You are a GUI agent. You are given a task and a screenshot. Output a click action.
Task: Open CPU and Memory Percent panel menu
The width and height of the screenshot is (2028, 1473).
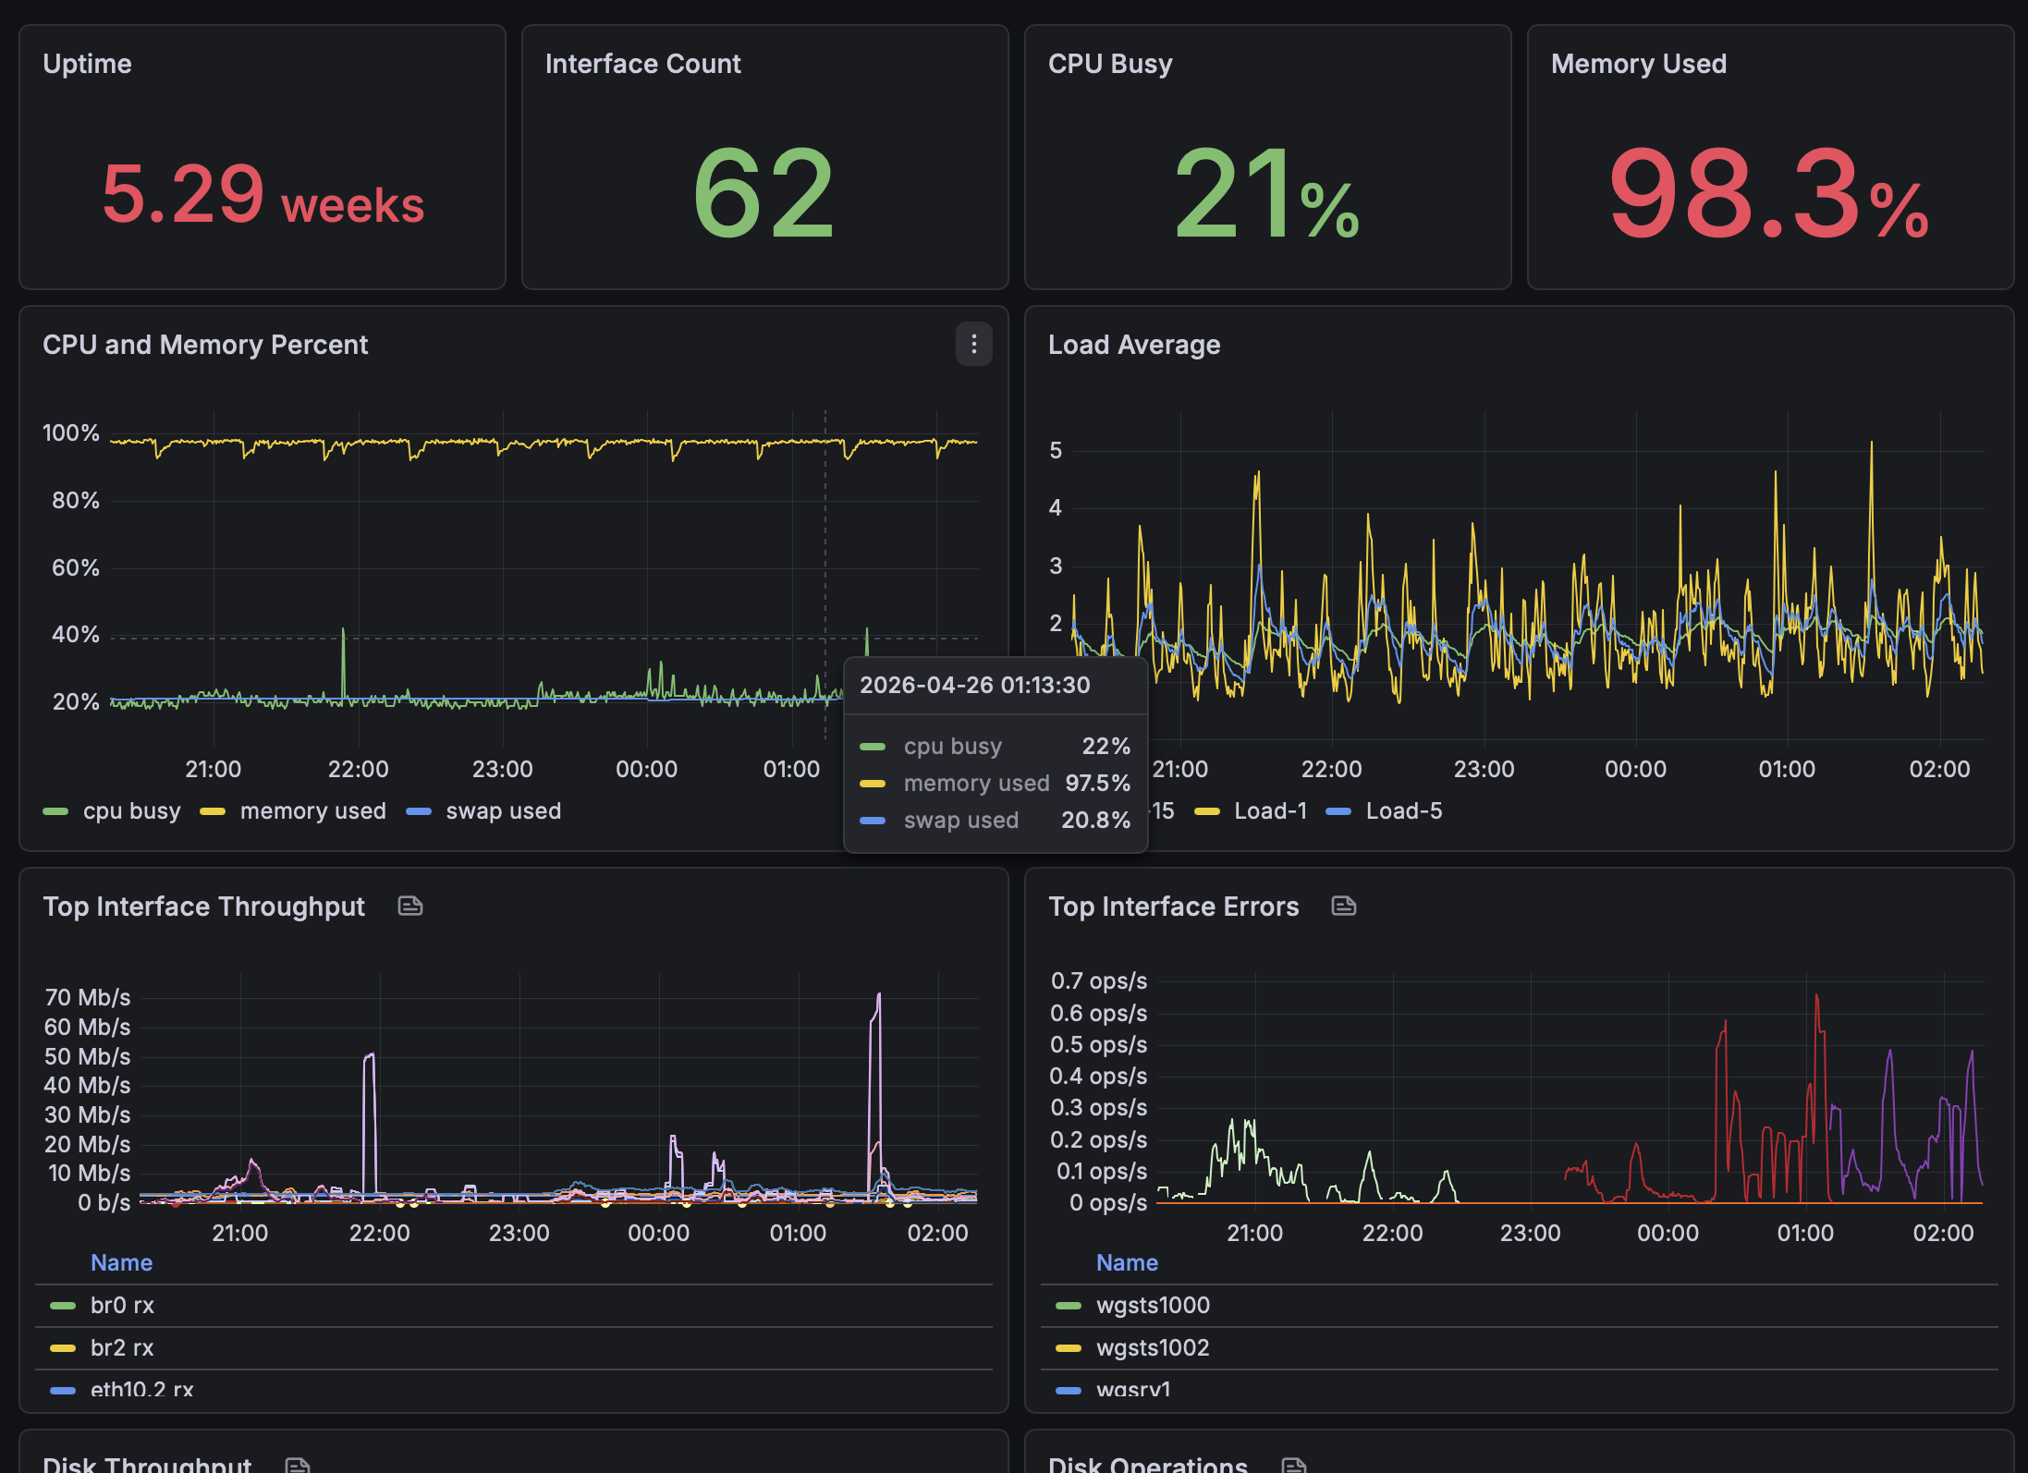click(973, 344)
